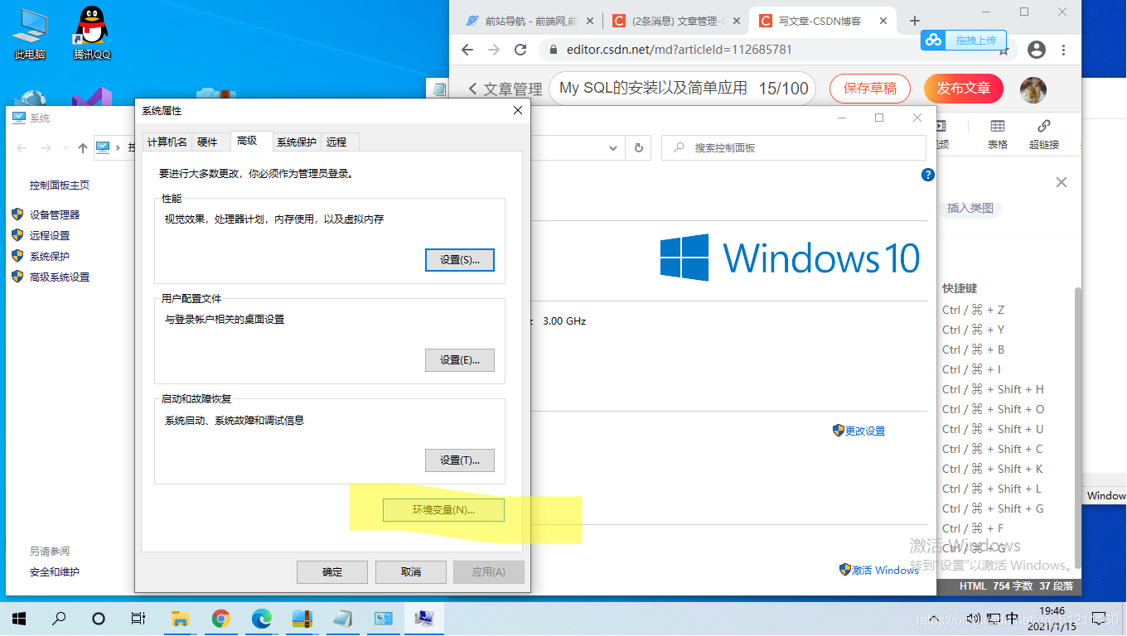This screenshot has width=1127, height=636.
Task: Open File Explorer from taskbar
Action: click(180, 619)
